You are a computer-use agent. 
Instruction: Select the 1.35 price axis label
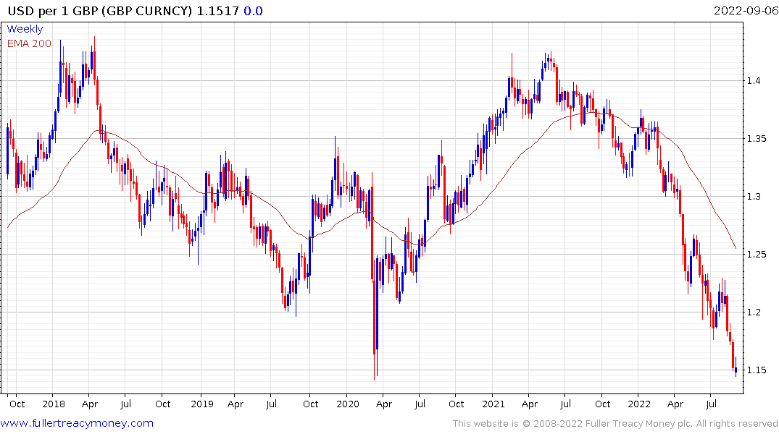(x=757, y=138)
